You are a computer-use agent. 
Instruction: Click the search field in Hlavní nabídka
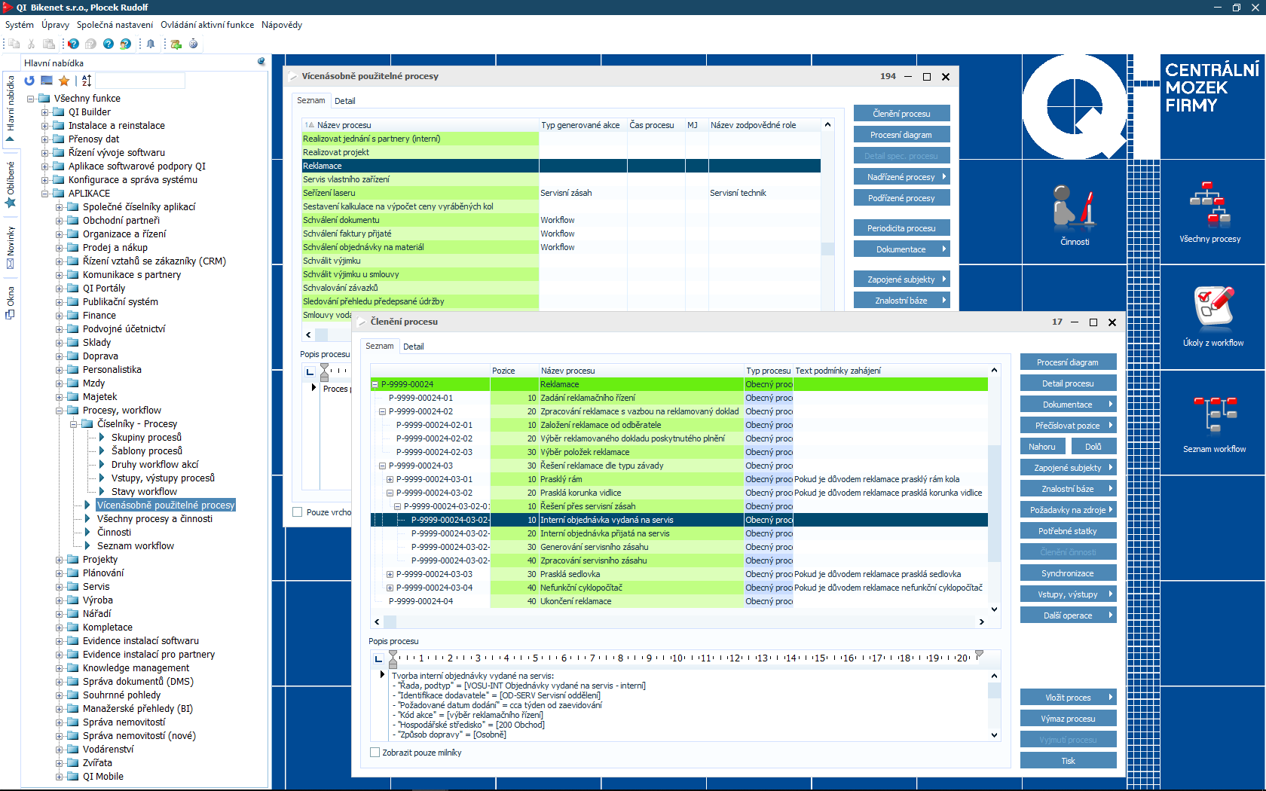tap(140, 81)
